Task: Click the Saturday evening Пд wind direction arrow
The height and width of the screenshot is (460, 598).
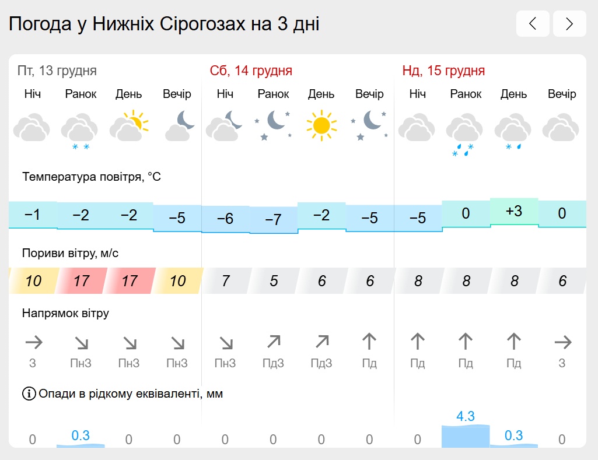Action: [x=369, y=342]
